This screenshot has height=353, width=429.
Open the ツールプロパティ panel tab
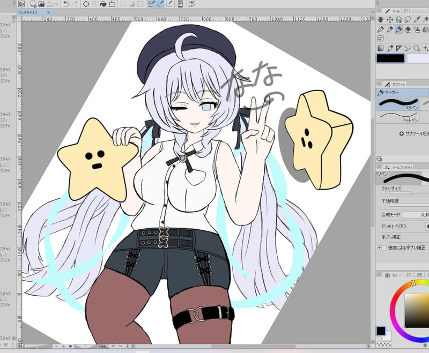tap(400, 167)
